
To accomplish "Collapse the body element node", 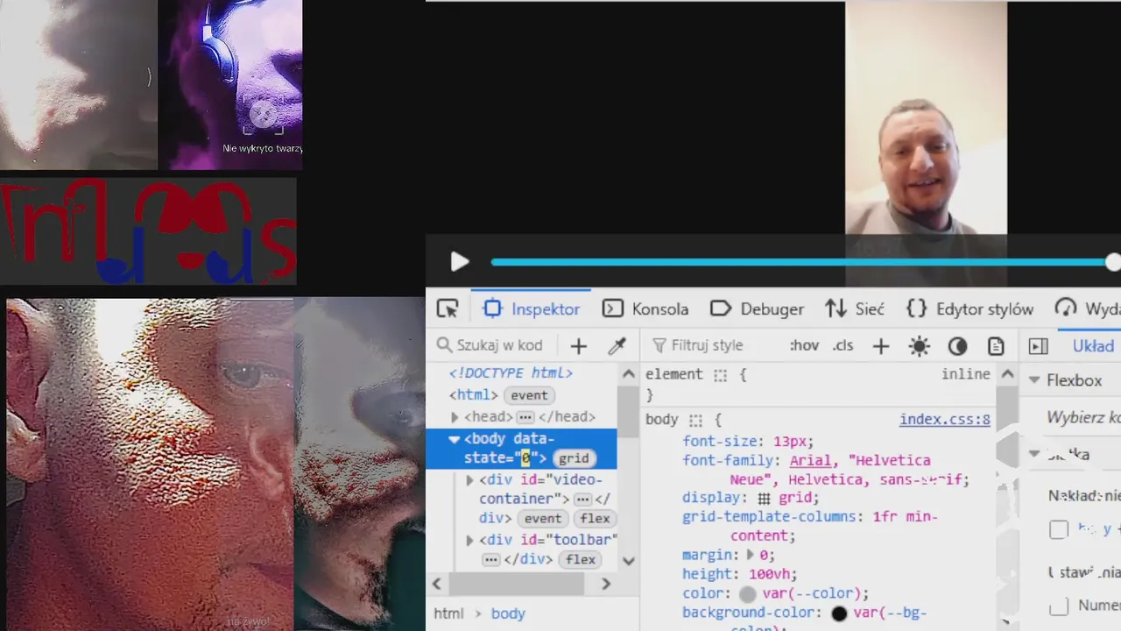I will [454, 439].
